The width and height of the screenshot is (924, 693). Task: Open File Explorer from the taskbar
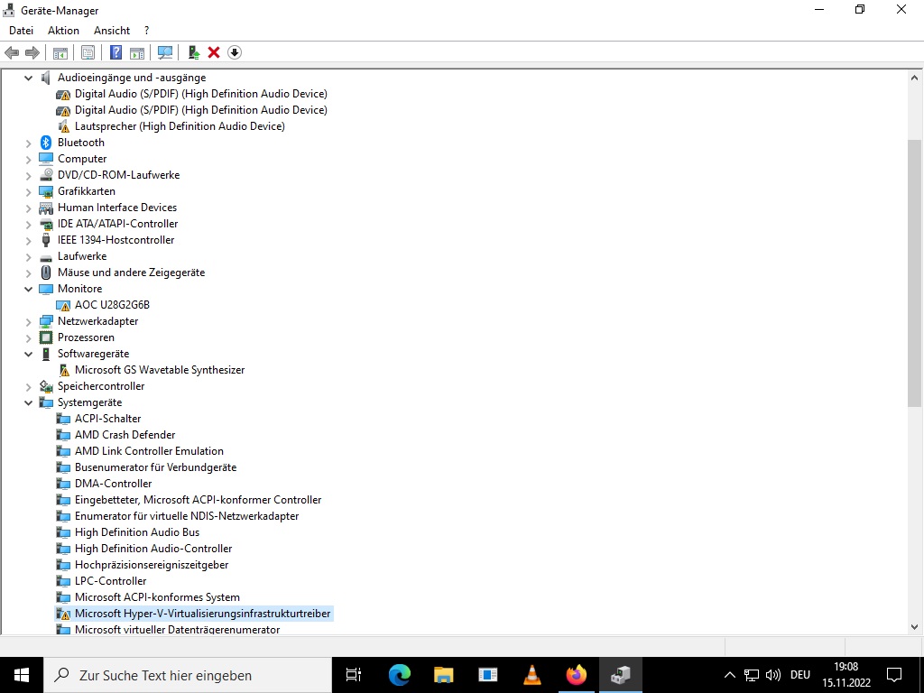point(444,675)
